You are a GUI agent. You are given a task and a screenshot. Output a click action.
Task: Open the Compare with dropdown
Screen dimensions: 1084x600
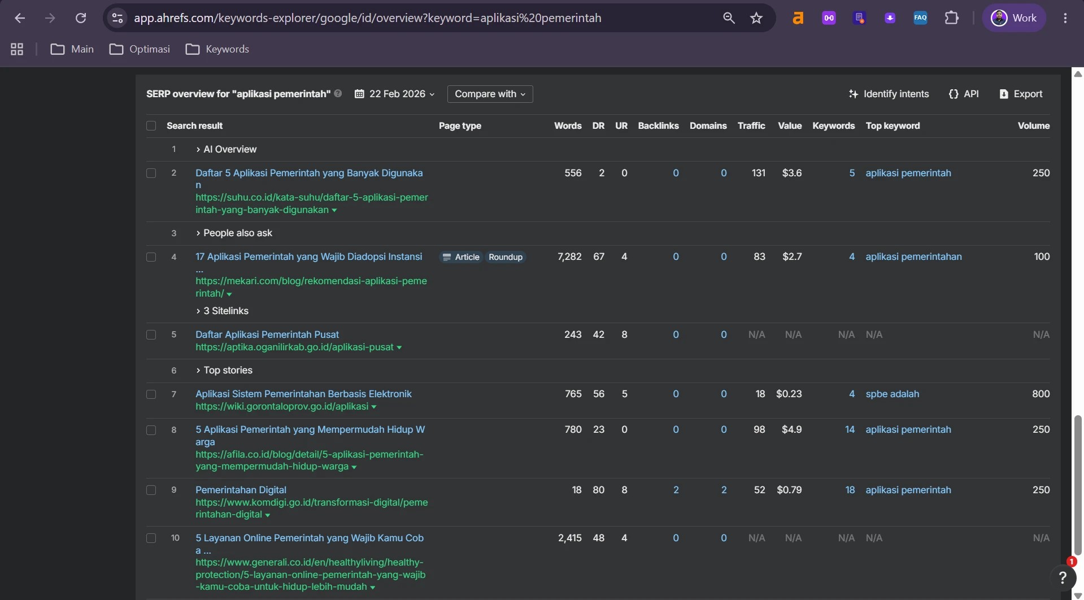(x=490, y=94)
